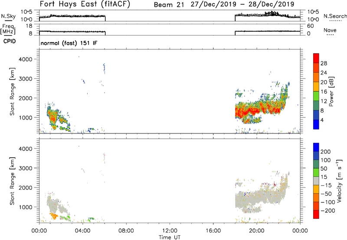
Task: Click the light green segment of Velocity color bar
Action: point(316,172)
